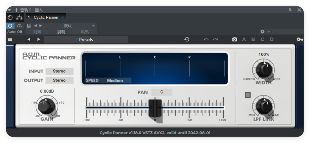Click the PAN slider handle
310x143 pixels.
coord(155,108)
